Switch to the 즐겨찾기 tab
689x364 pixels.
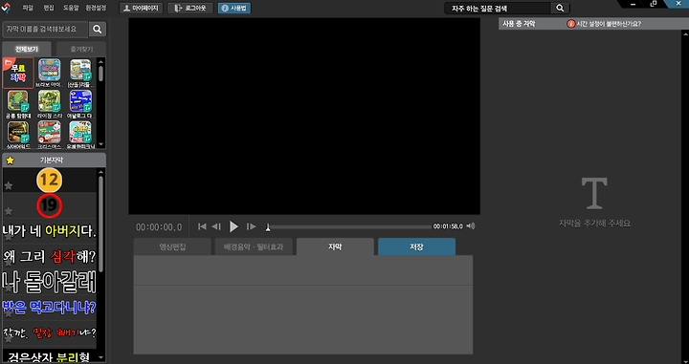(x=81, y=49)
